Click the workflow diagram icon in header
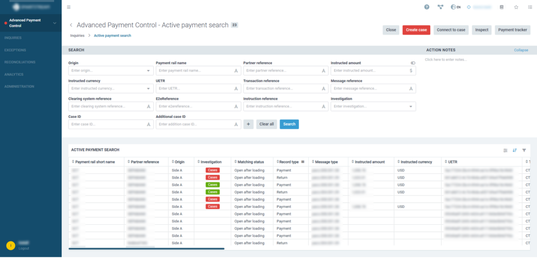The width and height of the screenshot is (537, 262). coord(441,7)
